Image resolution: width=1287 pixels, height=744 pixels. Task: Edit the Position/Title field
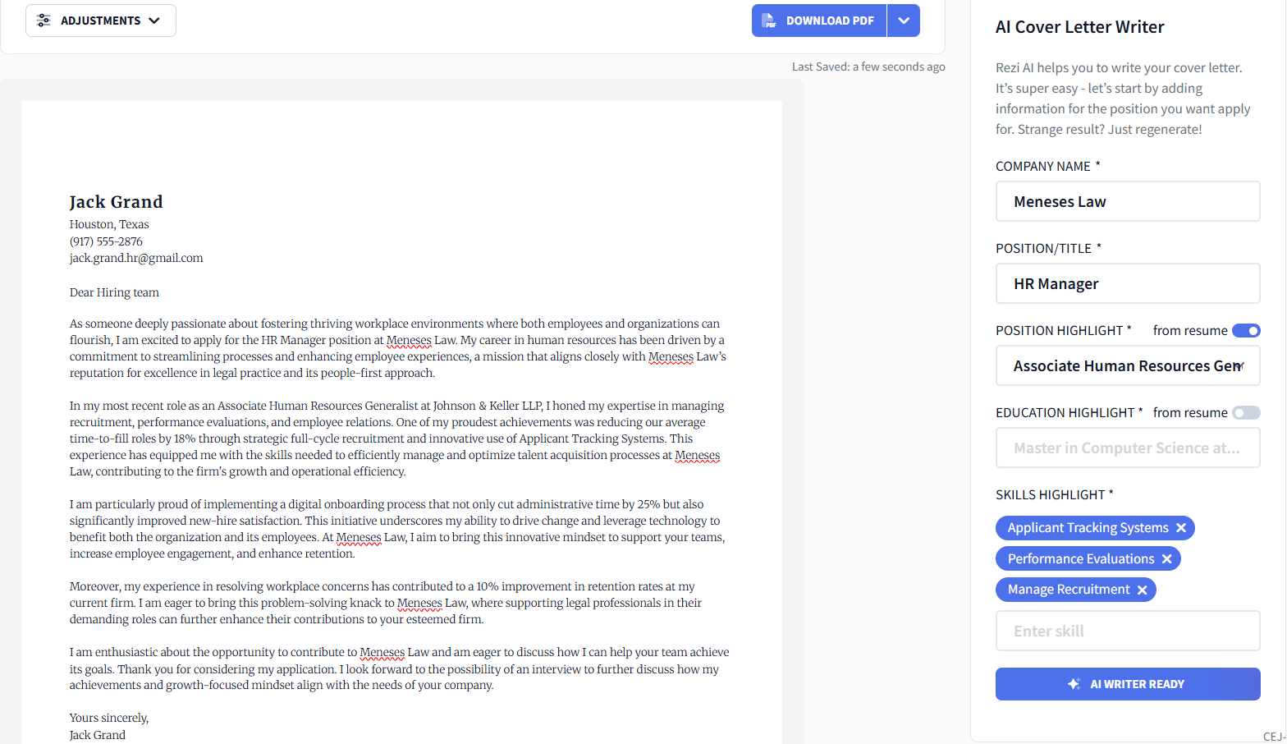tap(1128, 283)
